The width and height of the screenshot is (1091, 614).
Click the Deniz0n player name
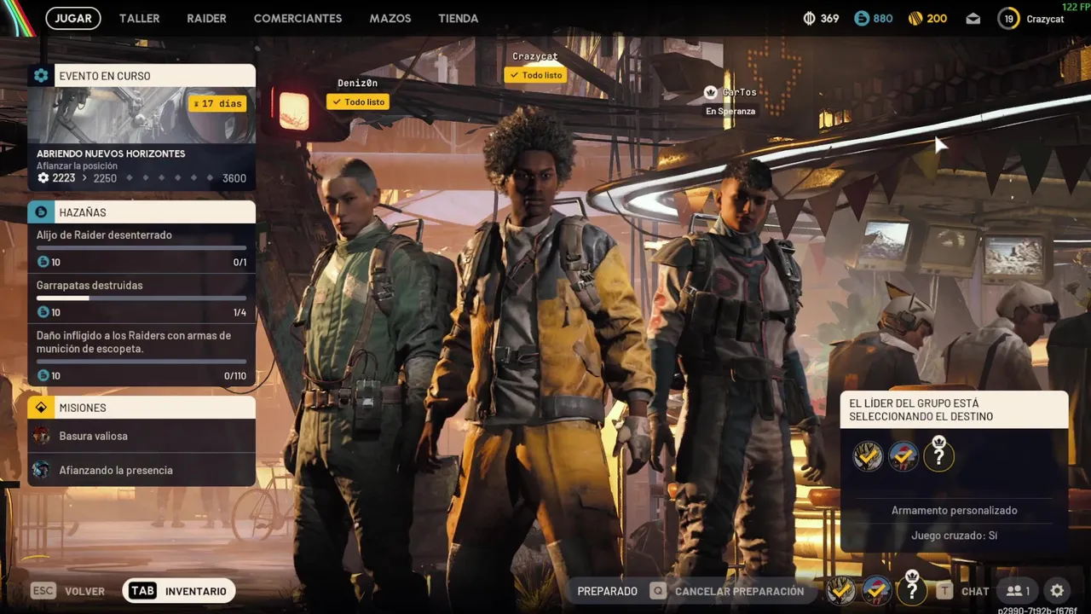pyautogui.click(x=357, y=83)
